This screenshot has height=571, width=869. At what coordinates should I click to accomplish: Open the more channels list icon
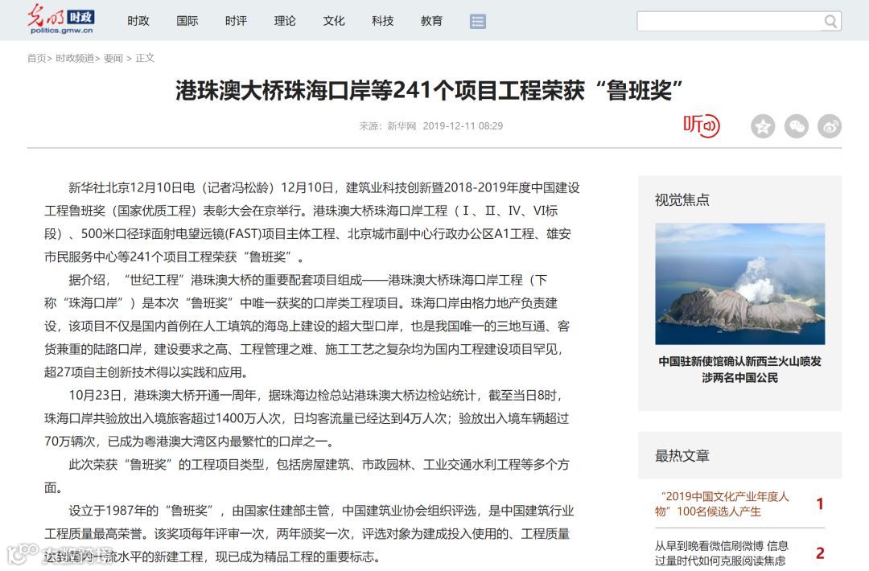478,21
